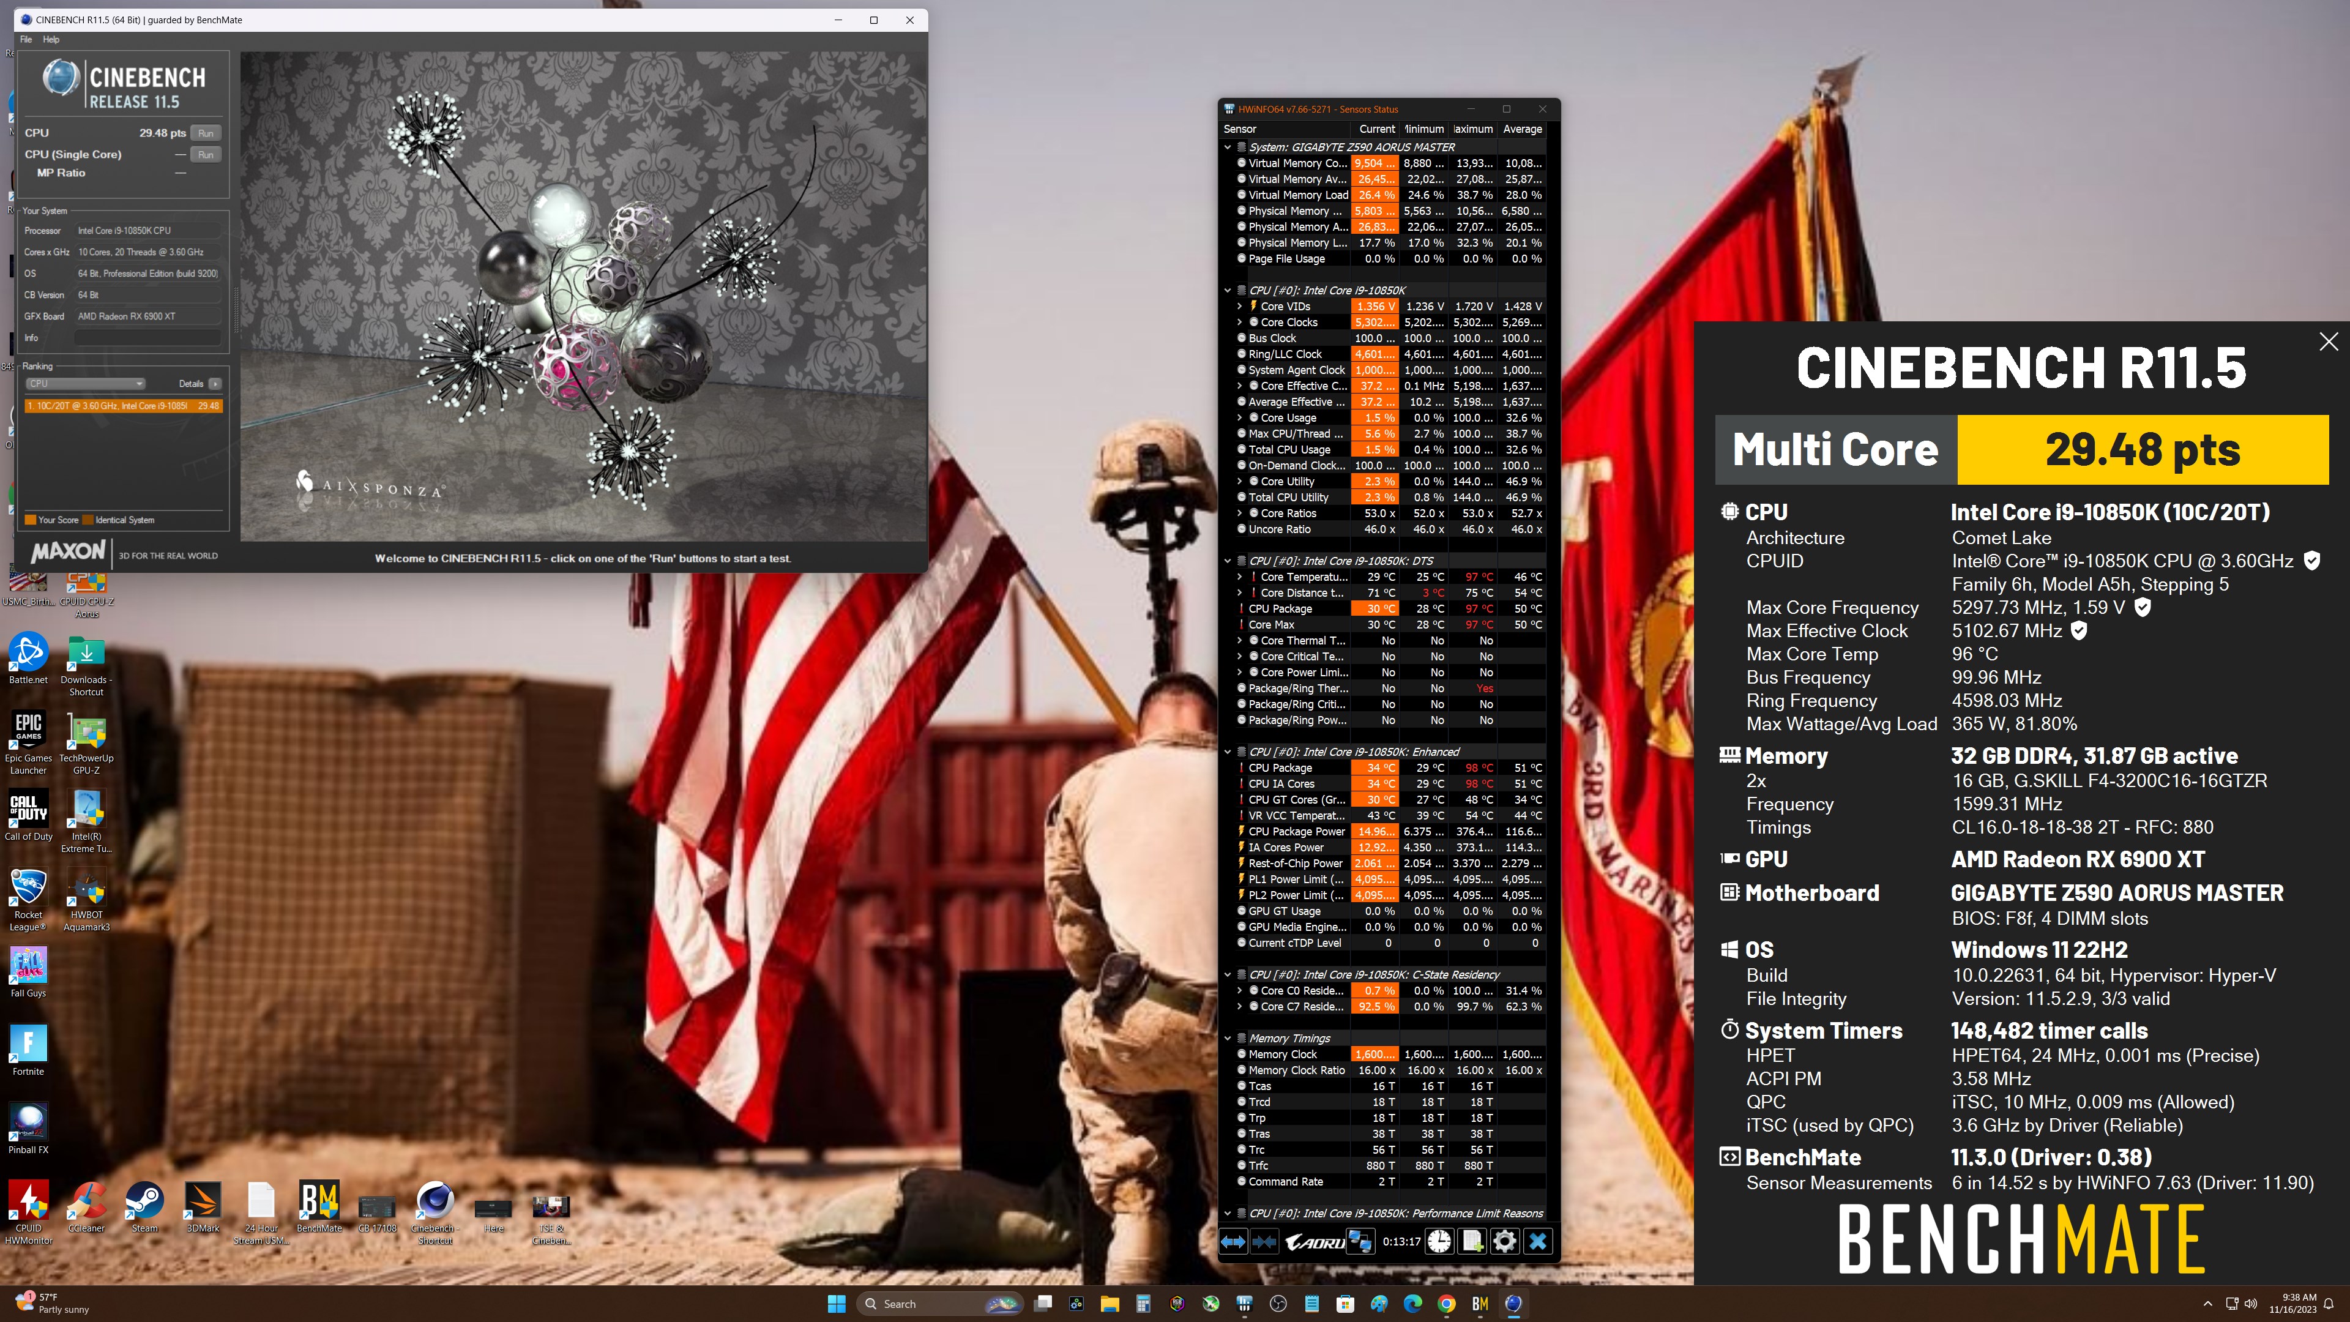
Task: Open HWiNFO sensor settings gear icon
Action: [x=1504, y=1242]
